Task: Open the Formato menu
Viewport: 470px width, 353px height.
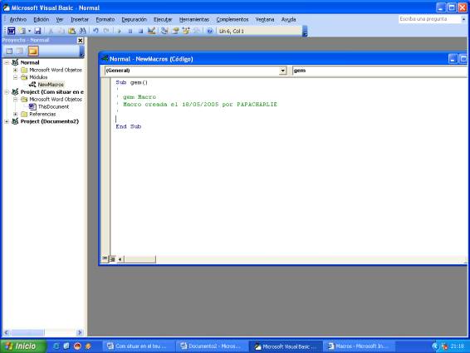Action: tap(105, 19)
